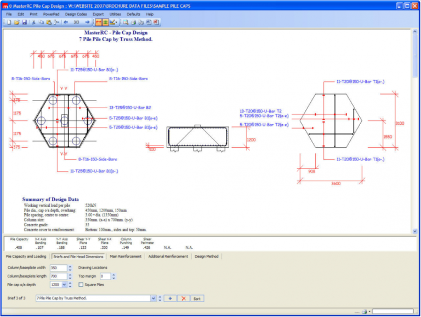
Task: Click the Sort button
Action: point(197,299)
